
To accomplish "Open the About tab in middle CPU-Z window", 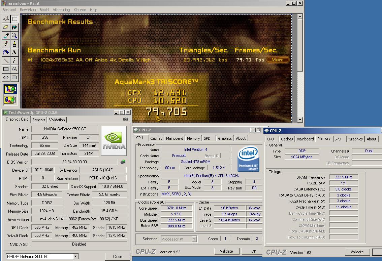I will pos(241,138).
